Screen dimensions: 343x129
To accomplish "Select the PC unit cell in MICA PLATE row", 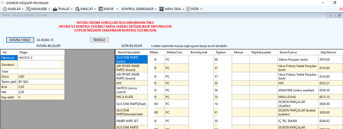I will click(177, 97).
